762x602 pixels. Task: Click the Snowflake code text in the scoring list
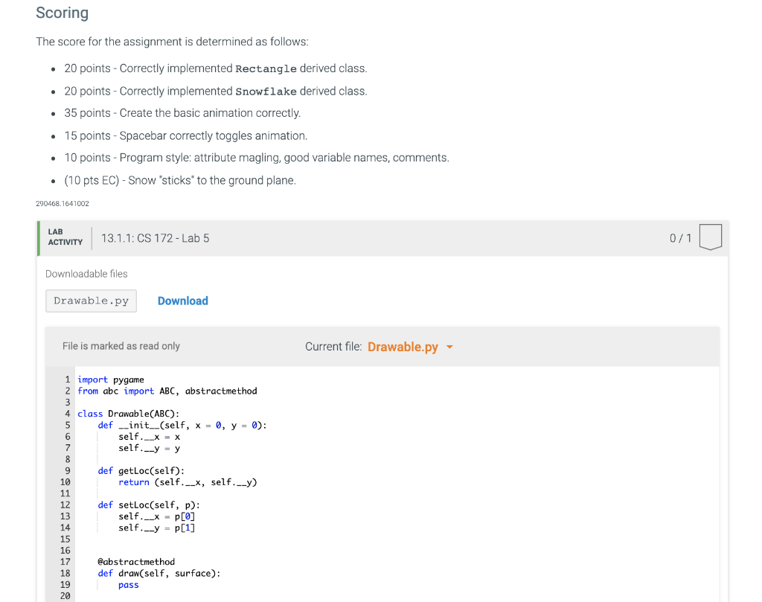click(266, 91)
